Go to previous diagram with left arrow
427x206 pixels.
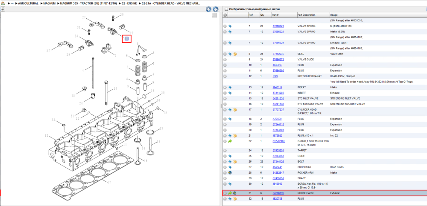coord(209,9)
